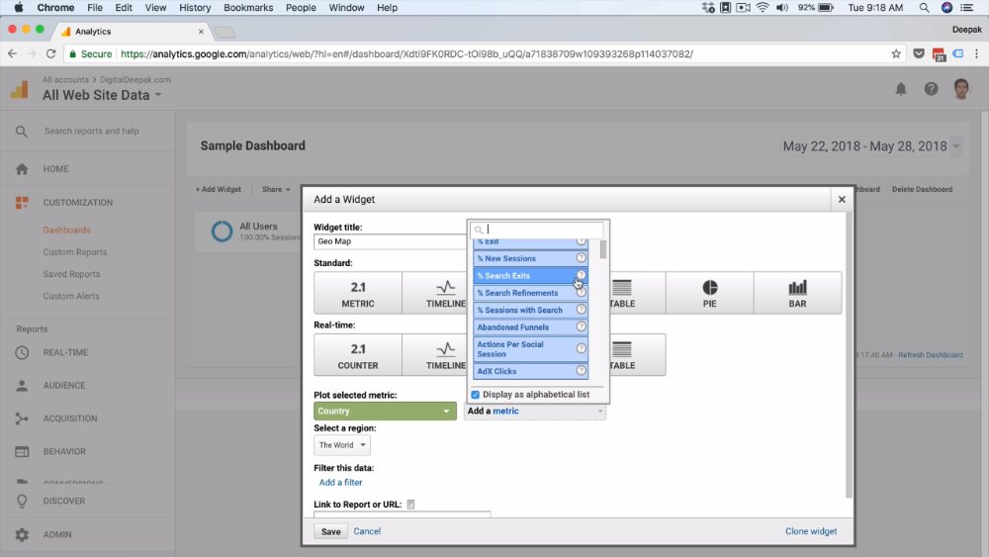Cancel the Add a Widget dialog

pyautogui.click(x=367, y=531)
